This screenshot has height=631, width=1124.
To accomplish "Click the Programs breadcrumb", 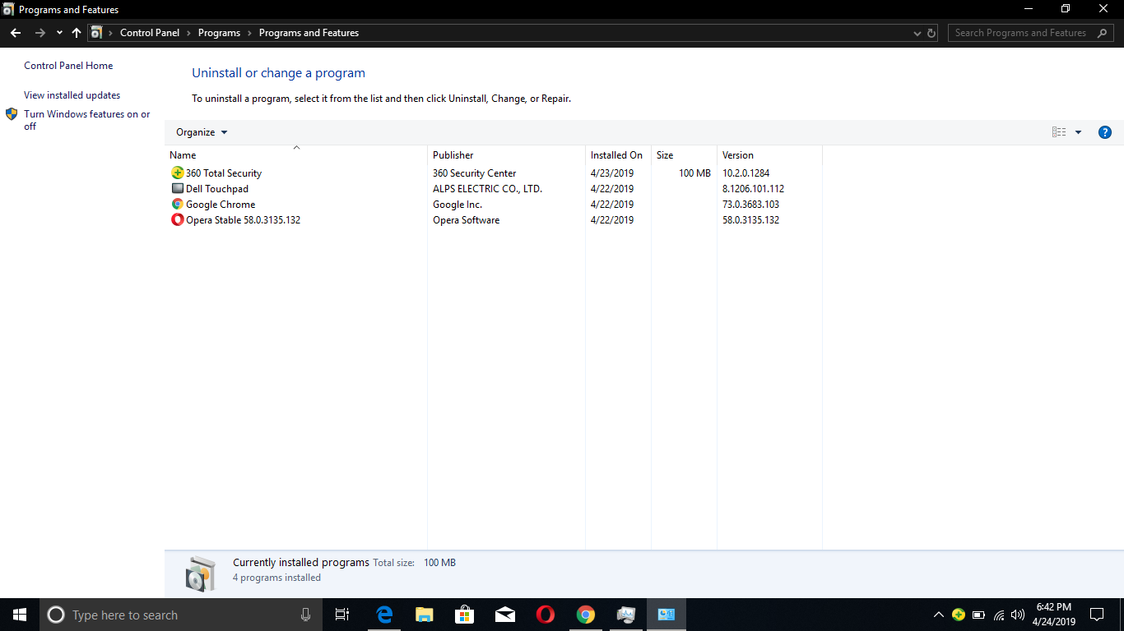I will pos(219,33).
